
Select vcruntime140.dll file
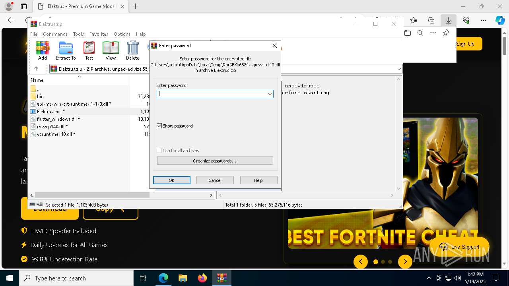point(56,134)
